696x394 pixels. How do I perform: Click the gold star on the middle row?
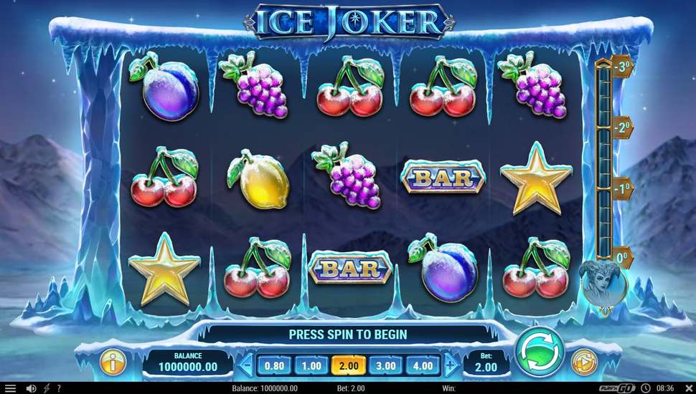pyautogui.click(x=536, y=178)
